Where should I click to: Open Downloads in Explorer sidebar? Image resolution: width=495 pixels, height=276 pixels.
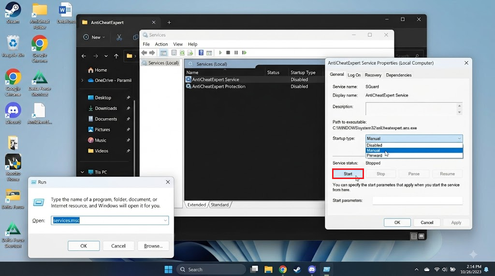103,108
